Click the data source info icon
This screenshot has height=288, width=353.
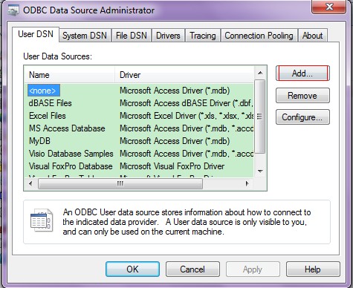[x=42, y=220]
